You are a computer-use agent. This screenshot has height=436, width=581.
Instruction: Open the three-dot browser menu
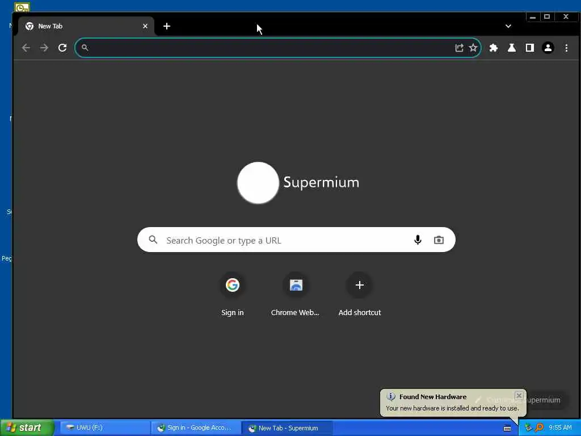tap(566, 48)
